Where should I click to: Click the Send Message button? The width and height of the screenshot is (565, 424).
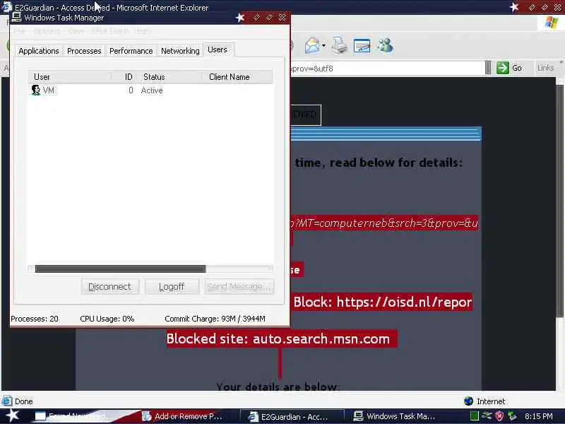click(x=239, y=287)
